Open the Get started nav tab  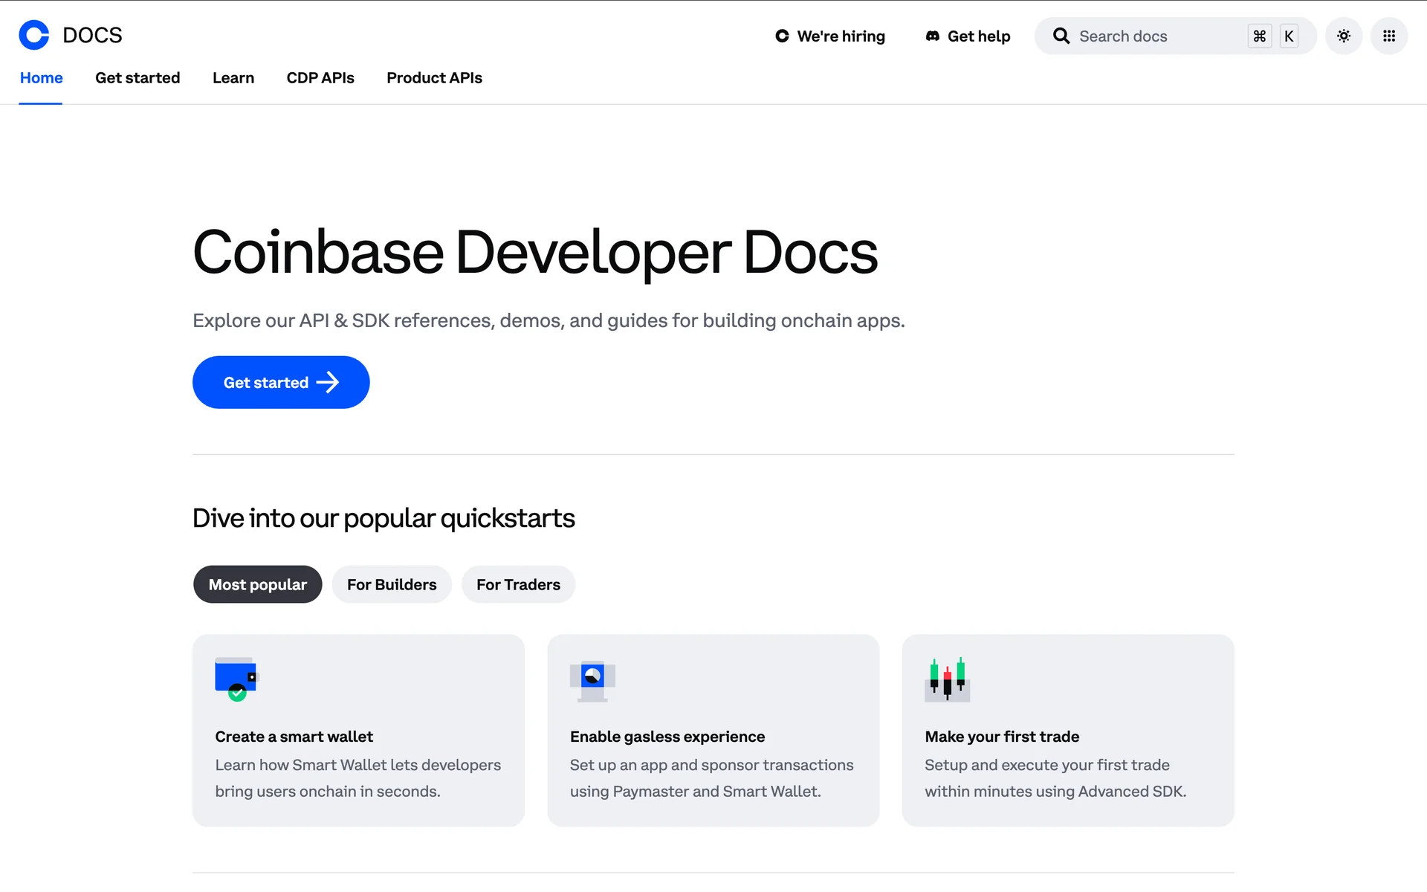click(137, 78)
